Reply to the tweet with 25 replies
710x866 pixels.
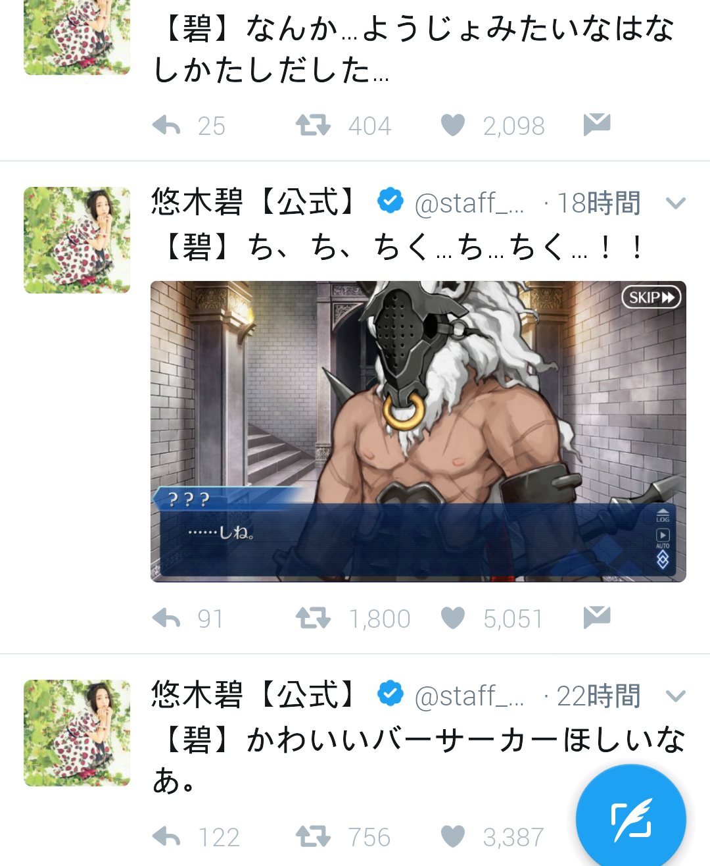[x=166, y=125]
